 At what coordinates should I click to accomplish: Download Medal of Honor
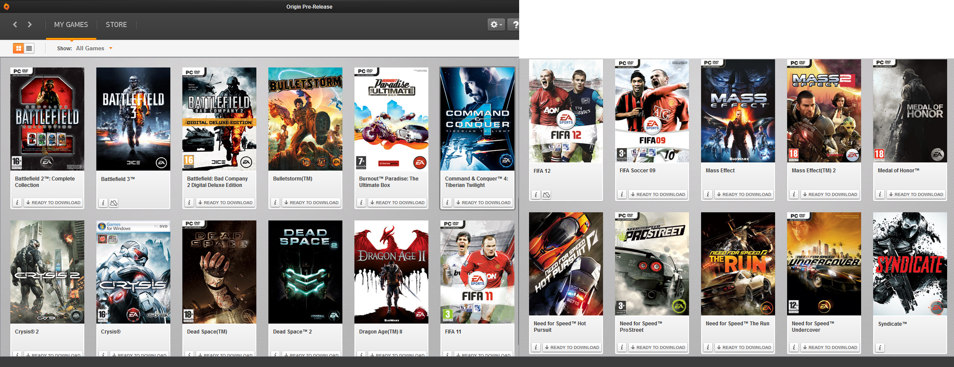click(916, 194)
